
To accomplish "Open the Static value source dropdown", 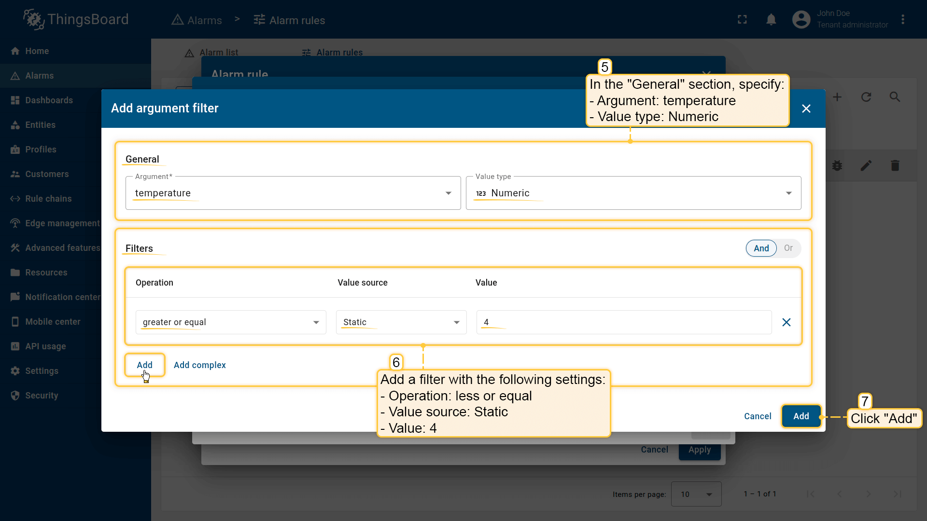I will coord(401,322).
